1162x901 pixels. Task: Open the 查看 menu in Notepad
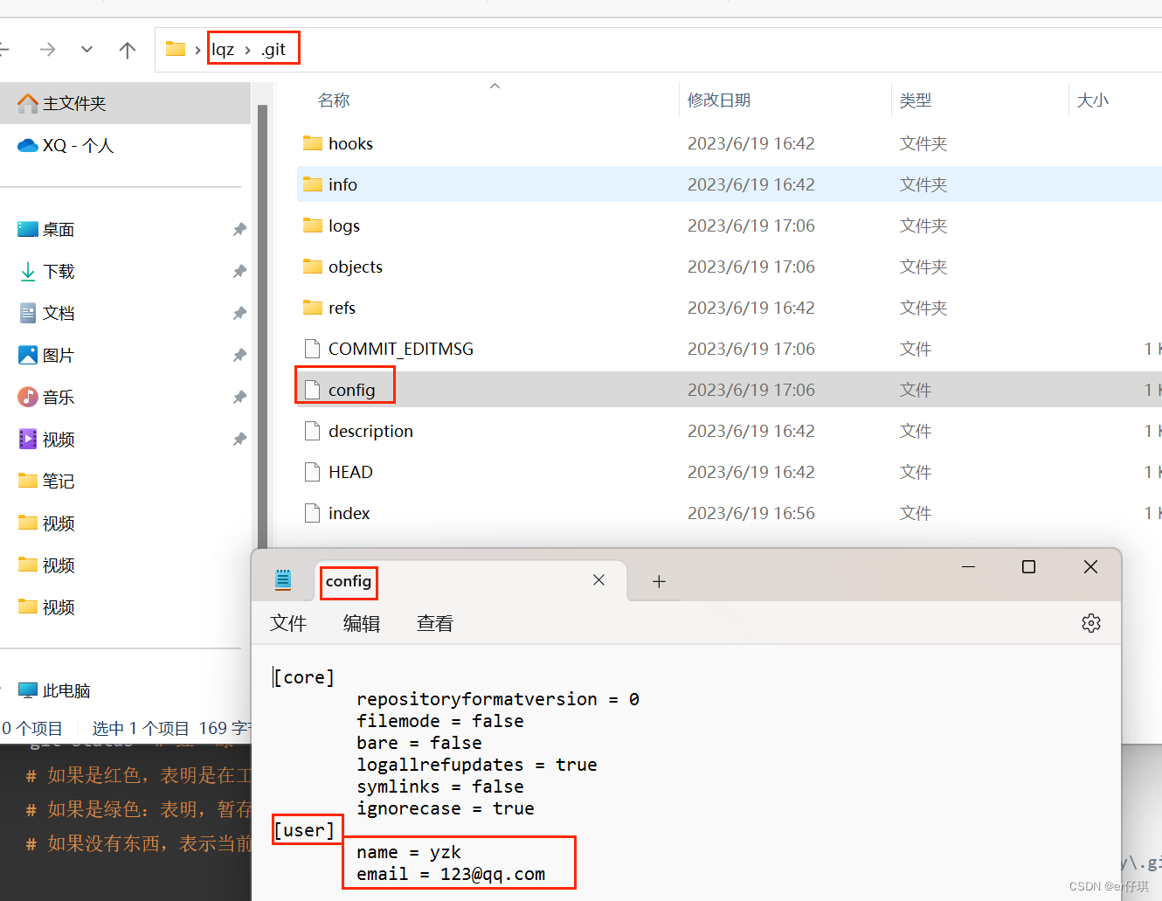point(435,623)
